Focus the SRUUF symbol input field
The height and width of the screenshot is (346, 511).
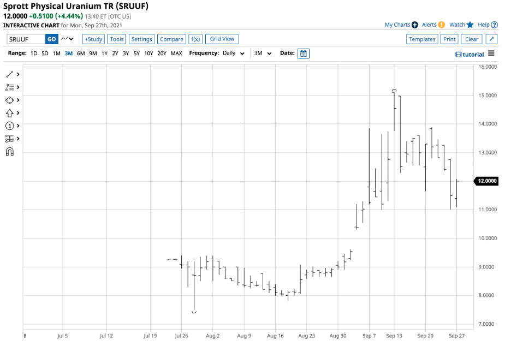coord(26,39)
